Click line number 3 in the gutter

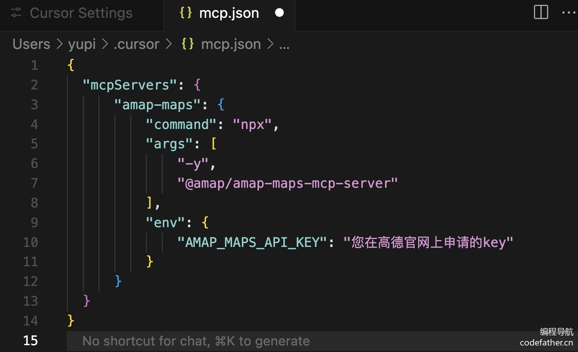34,104
